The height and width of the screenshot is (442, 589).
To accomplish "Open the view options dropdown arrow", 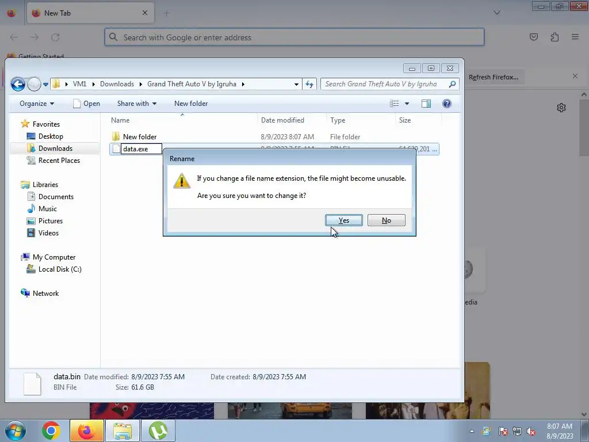I will click(407, 104).
